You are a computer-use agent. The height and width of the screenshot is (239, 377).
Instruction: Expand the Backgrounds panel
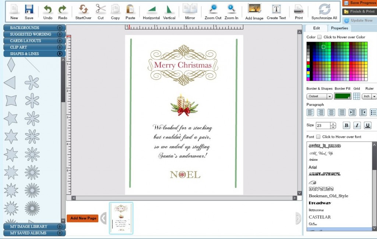35,28
